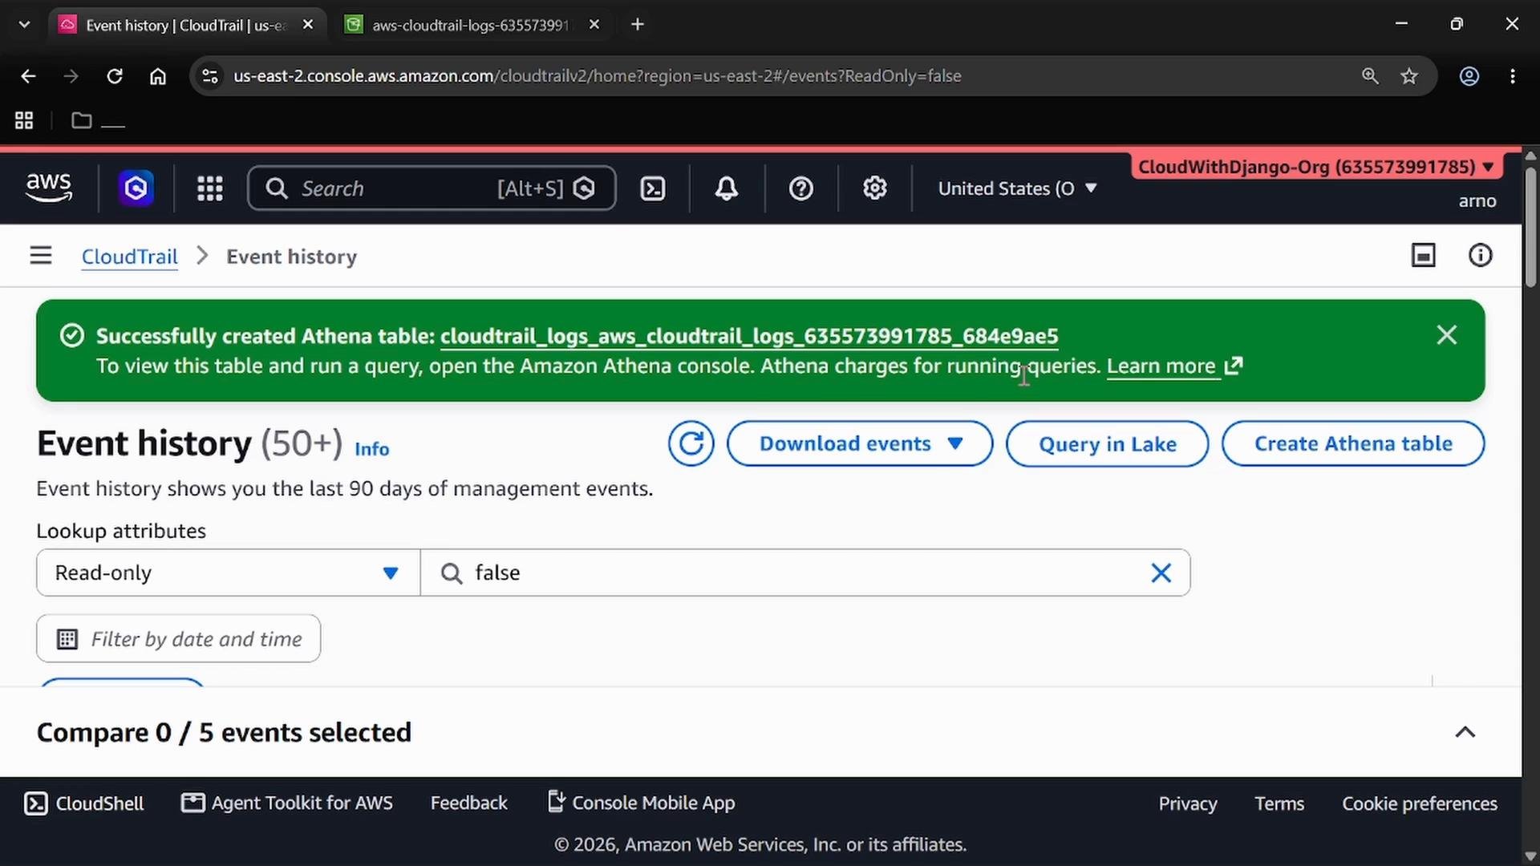
Task: Open the Filter by date and time field
Action: pyautogui.click(x=179, y=638)
